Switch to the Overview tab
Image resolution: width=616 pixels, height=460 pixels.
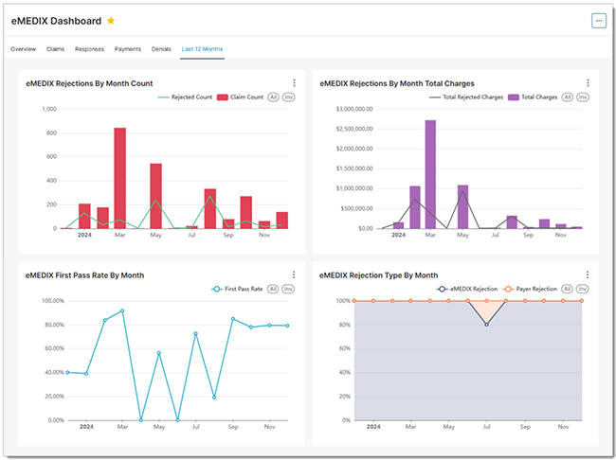coord(23,49)
